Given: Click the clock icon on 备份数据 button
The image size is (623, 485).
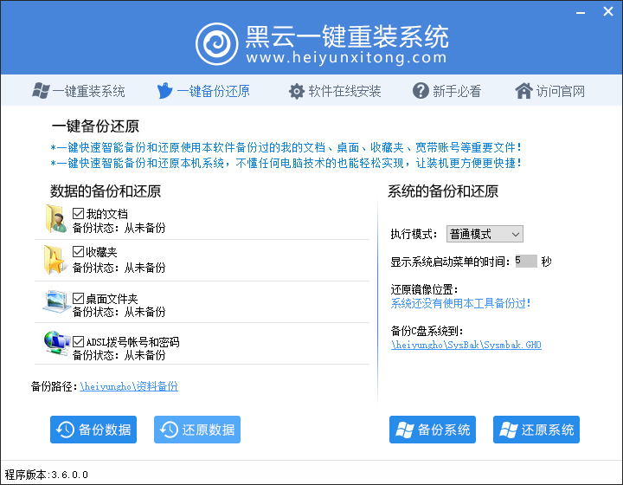Looking at the screenshot, I should 65,430.
